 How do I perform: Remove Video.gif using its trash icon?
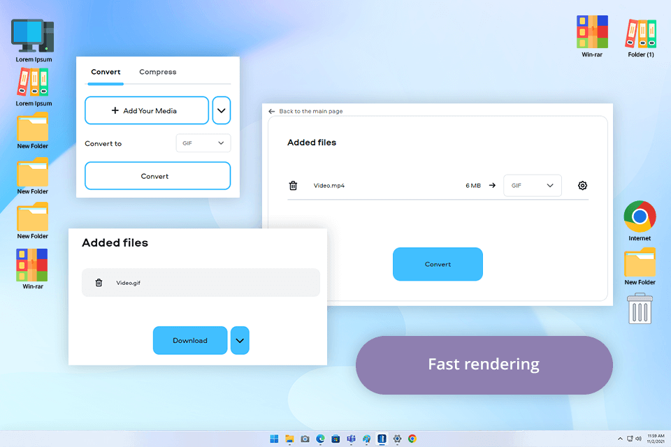99,282
